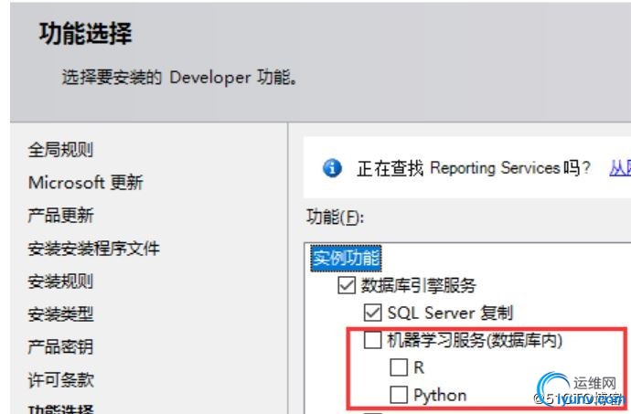Click the 数据库引擎服务 label text
Image resolution: width=631 pixels, height=414 pixels.
419,286
